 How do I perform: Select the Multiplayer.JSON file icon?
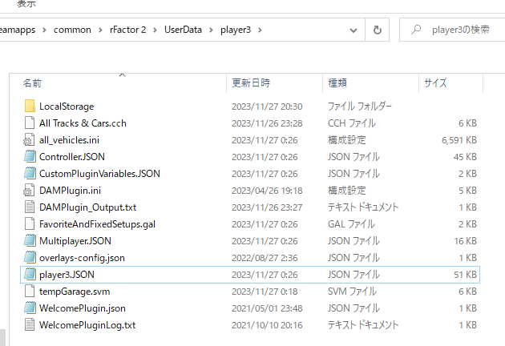[x=30, y=241]
